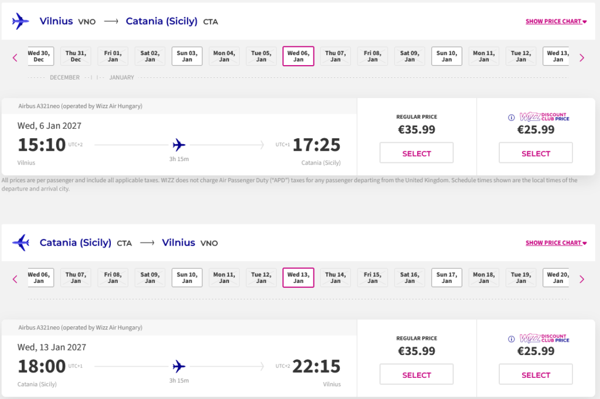Click outbound WIZZ Discount Club info icon
The image size is (600, 399).
(512, 117)
